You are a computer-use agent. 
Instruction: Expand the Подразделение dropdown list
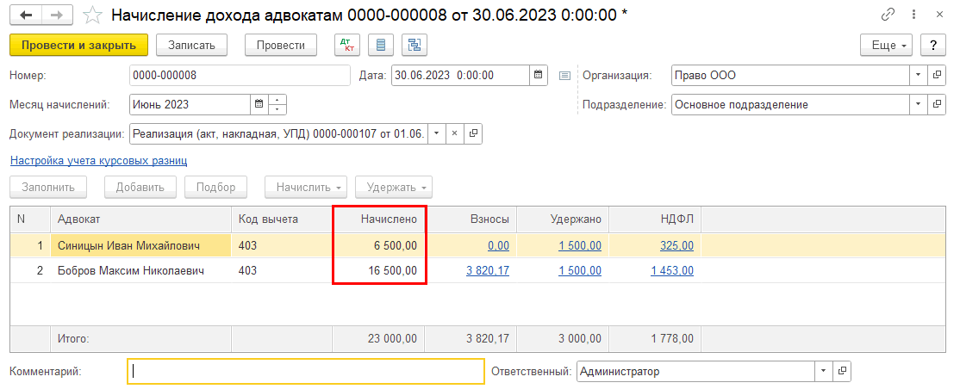point(918,105)
